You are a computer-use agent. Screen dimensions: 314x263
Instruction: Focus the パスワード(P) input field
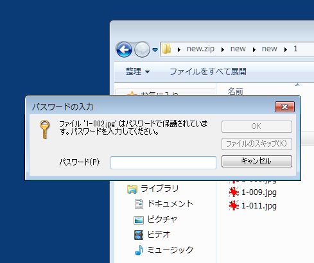[x=163, y=163]
